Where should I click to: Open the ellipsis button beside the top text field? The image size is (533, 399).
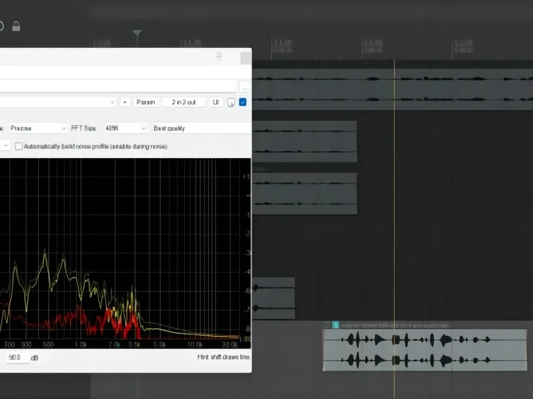tap(245, 87)
